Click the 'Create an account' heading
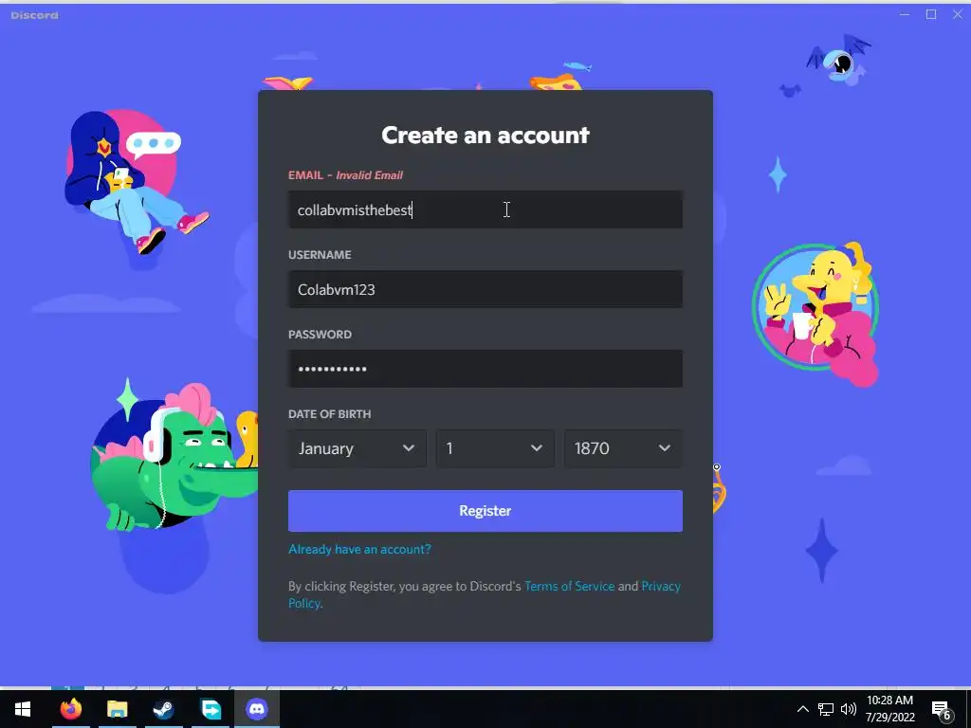This screenshot has width=971, height=728. click(485, 135)
